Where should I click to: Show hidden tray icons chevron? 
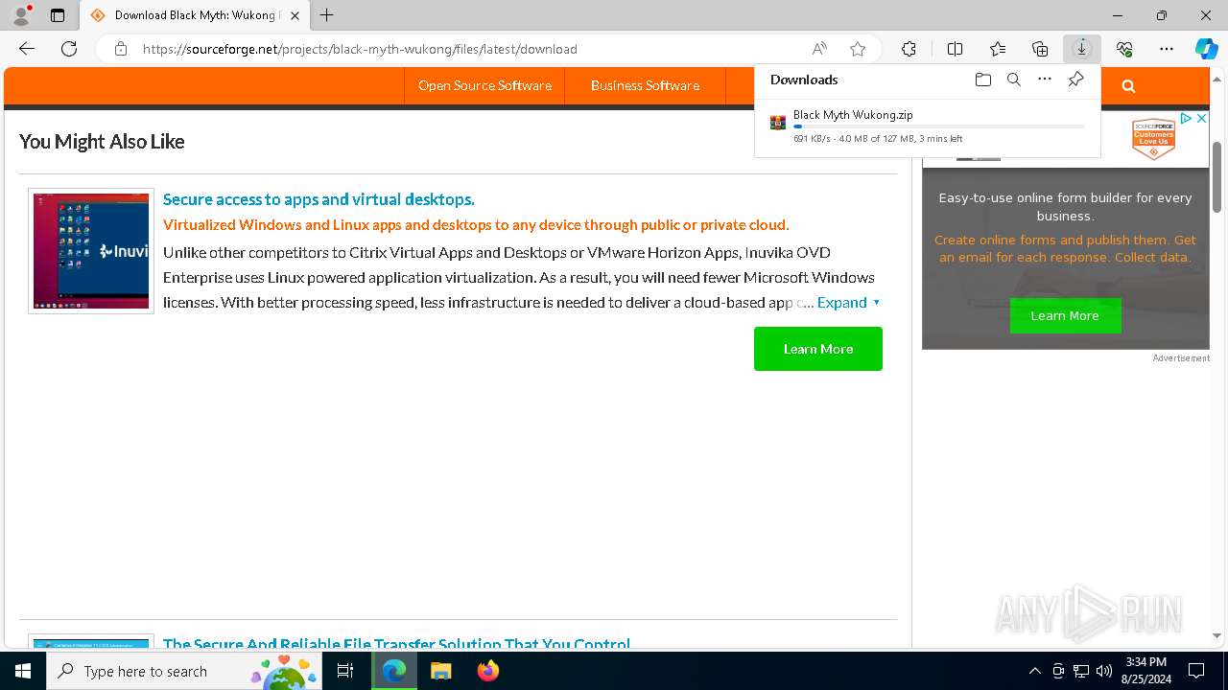click(x=1034, y=671)
